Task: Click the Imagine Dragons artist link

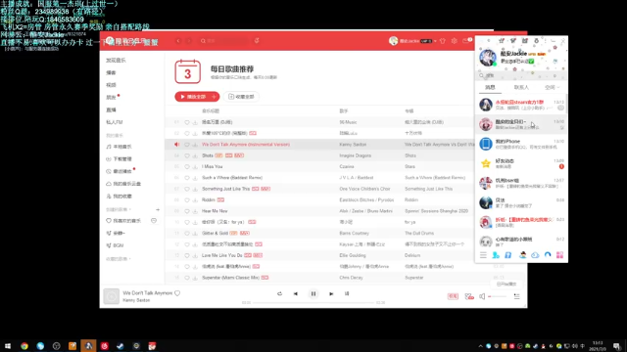Action: tap(355, 155)
